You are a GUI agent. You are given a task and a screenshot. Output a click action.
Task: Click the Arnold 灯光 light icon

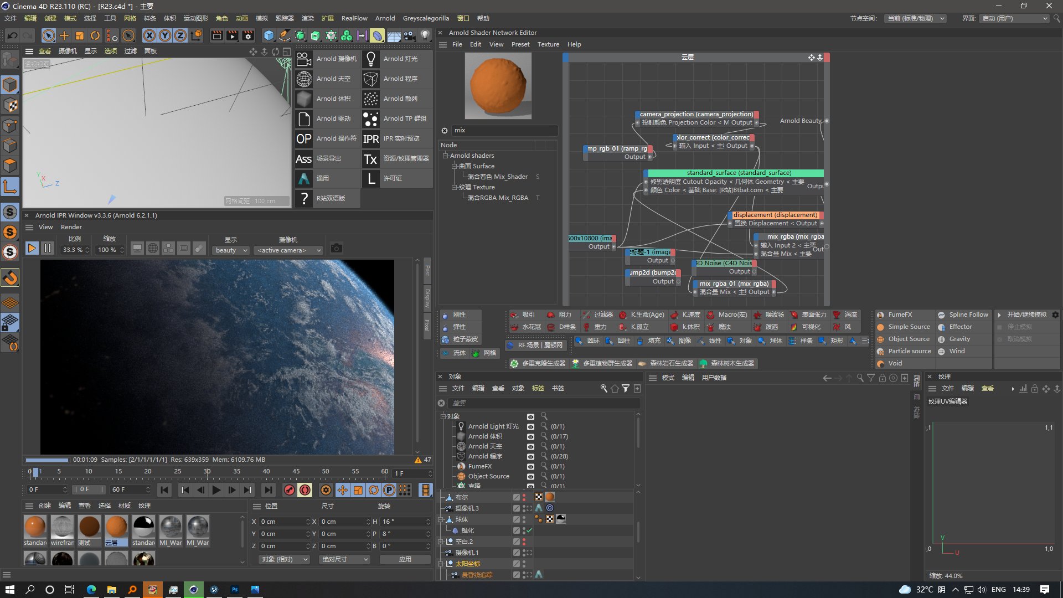(x=371, y=59)
